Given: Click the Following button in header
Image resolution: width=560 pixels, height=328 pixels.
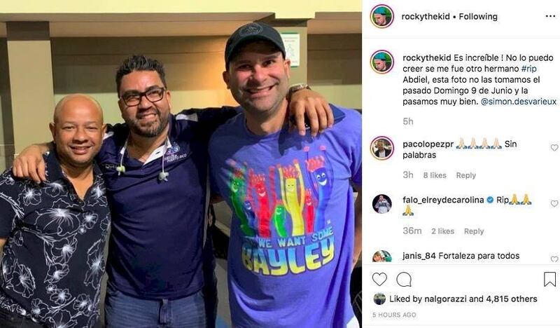Looking at the screenshot, I should tap(478, 16).
